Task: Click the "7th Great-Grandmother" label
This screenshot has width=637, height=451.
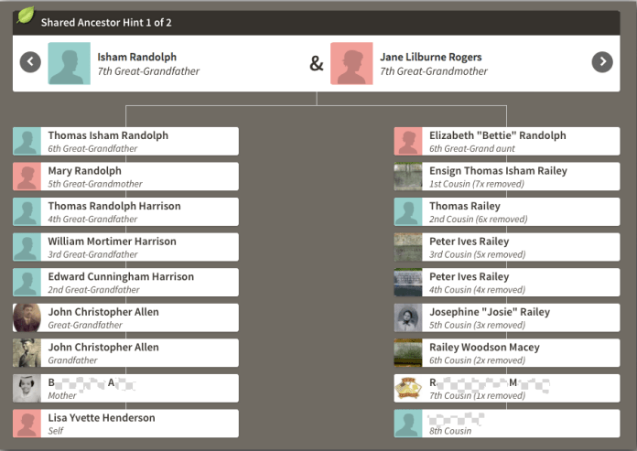Action: pos(434,71)
